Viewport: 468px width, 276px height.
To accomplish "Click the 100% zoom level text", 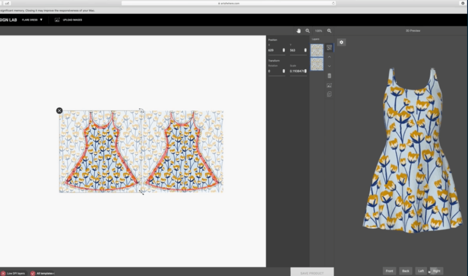I will point(319,31).
